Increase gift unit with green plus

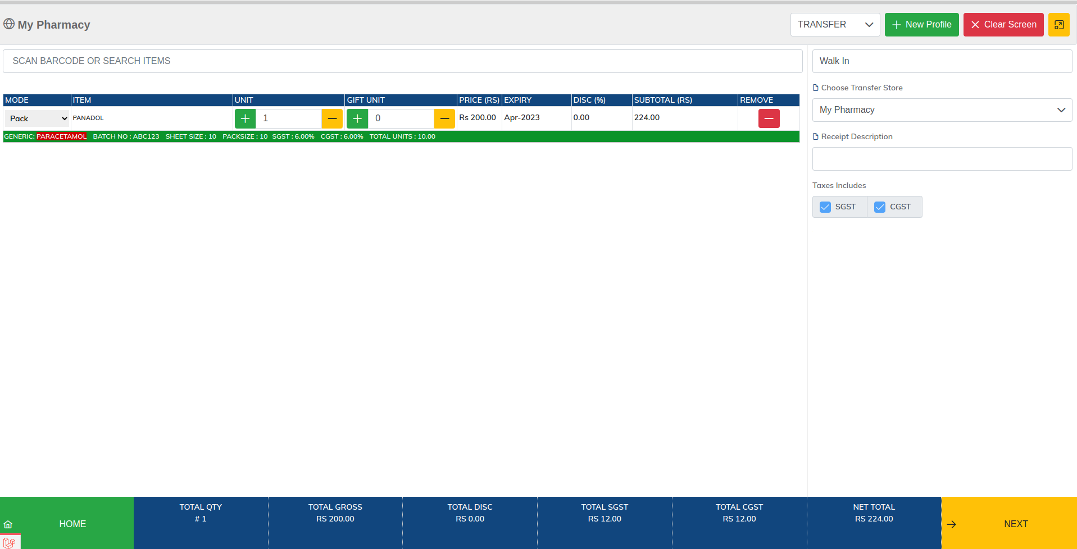pos(357,118)
